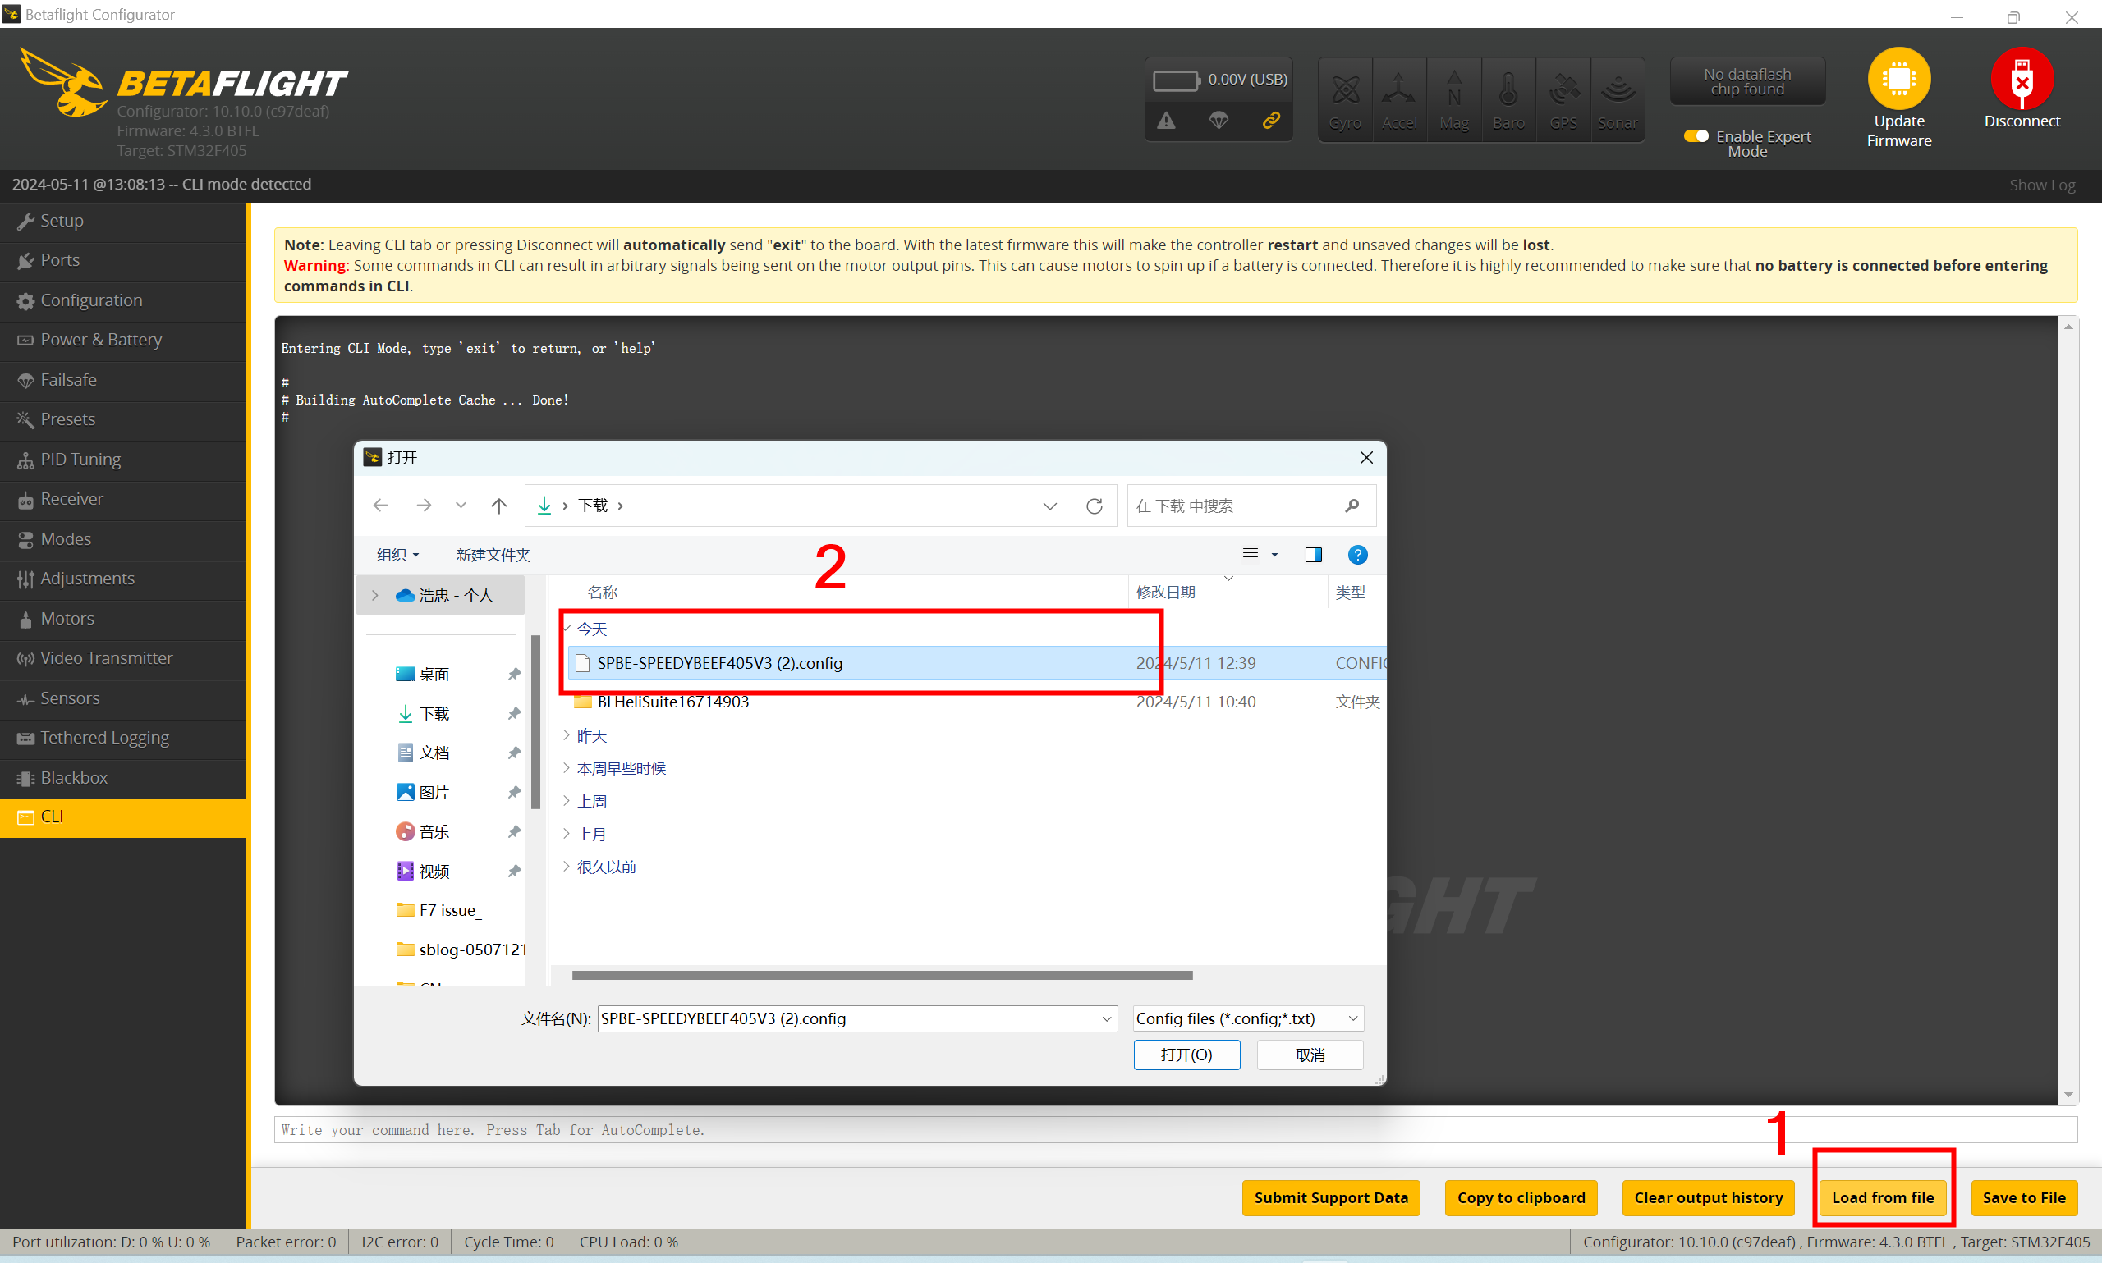
Task: Click the arming warning triangle icon
Action: [x=1166, y=121]
